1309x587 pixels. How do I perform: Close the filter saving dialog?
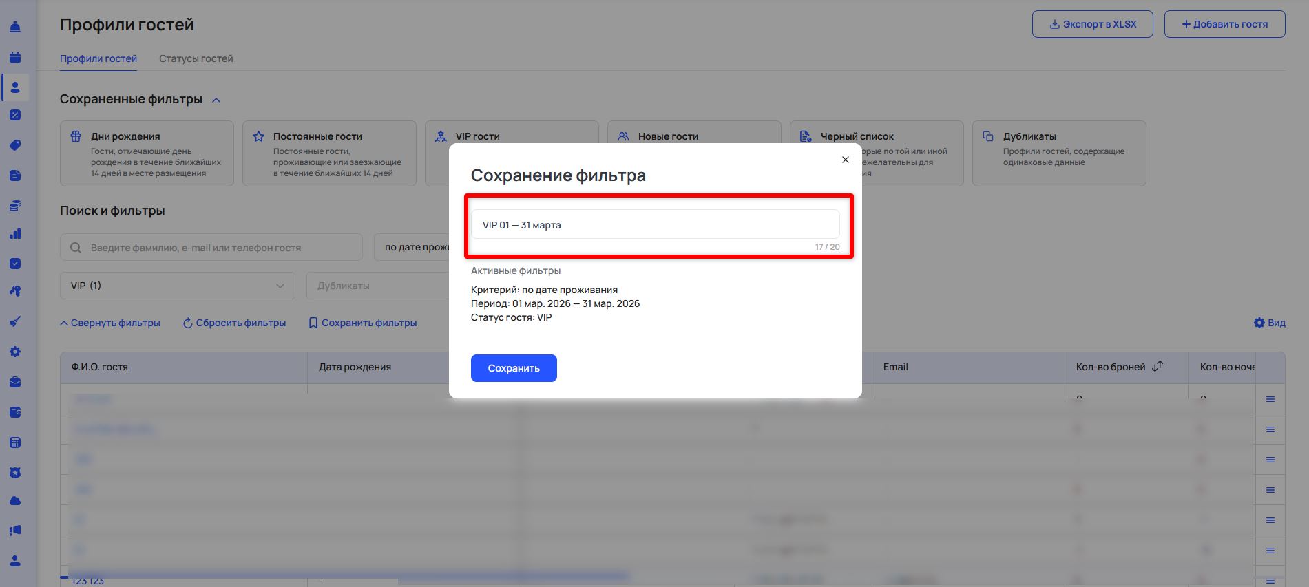click(x=845, y=160)
